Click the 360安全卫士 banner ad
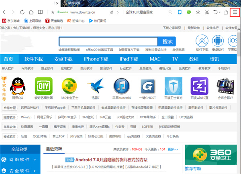This screenshot has height=174, width=241. click(211, 155)
